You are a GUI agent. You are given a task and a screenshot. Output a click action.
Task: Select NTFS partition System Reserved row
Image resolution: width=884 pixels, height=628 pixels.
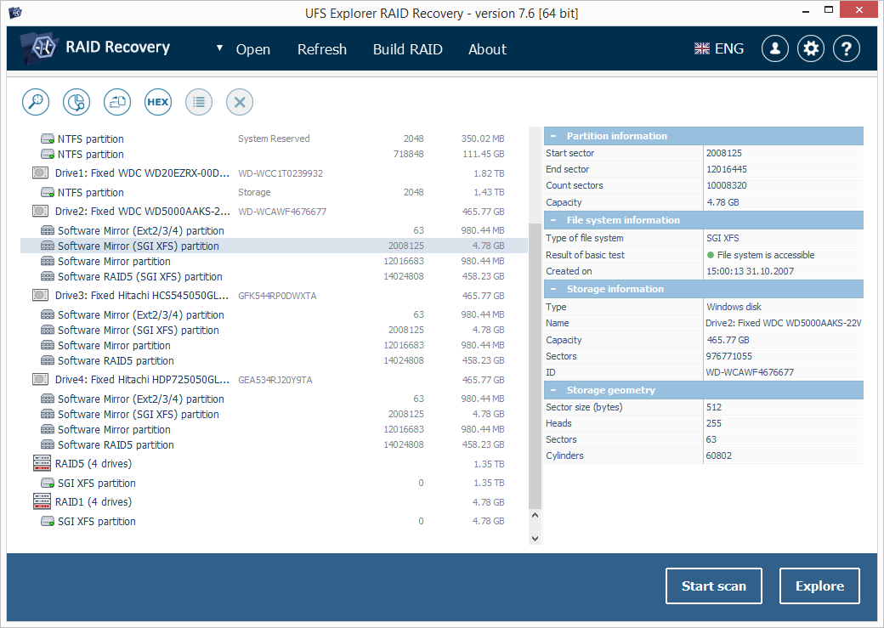pos(274,139)
